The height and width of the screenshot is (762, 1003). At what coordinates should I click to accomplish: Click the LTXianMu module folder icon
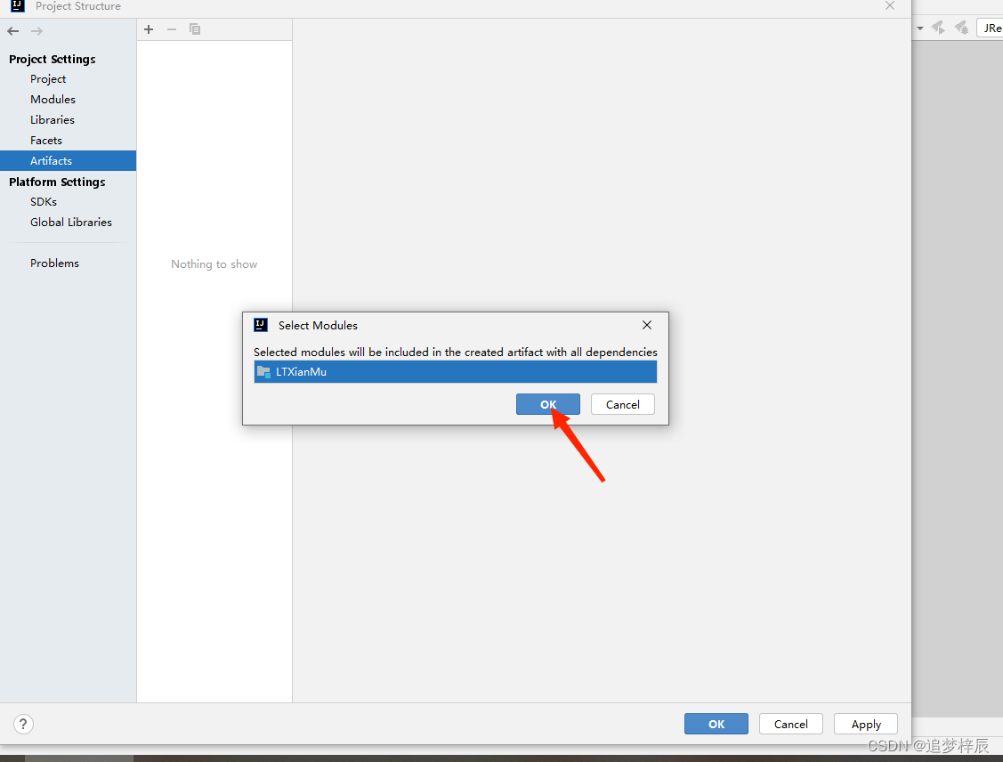[263, 371]
